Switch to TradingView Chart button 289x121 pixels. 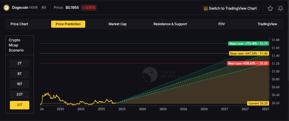click(x=230, y=8)
